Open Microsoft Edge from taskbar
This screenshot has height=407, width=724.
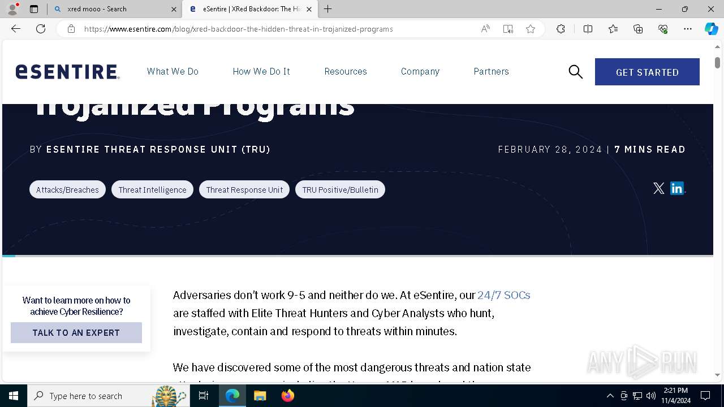[232, 396]
